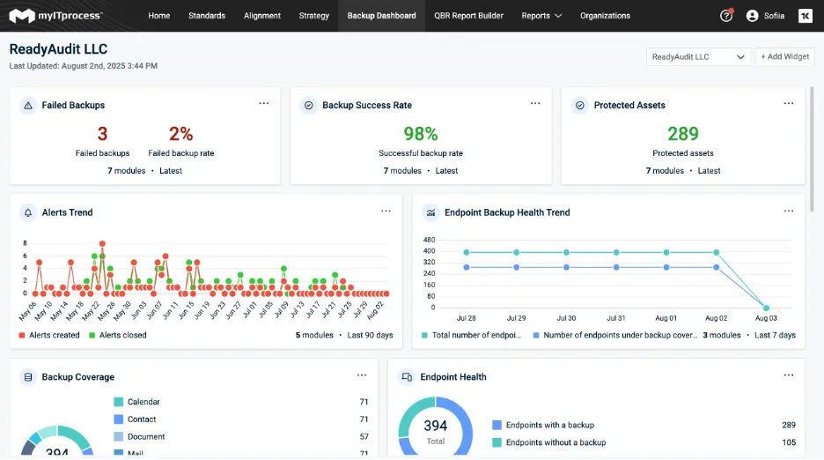Open the help question mark icon

point(726,16)
